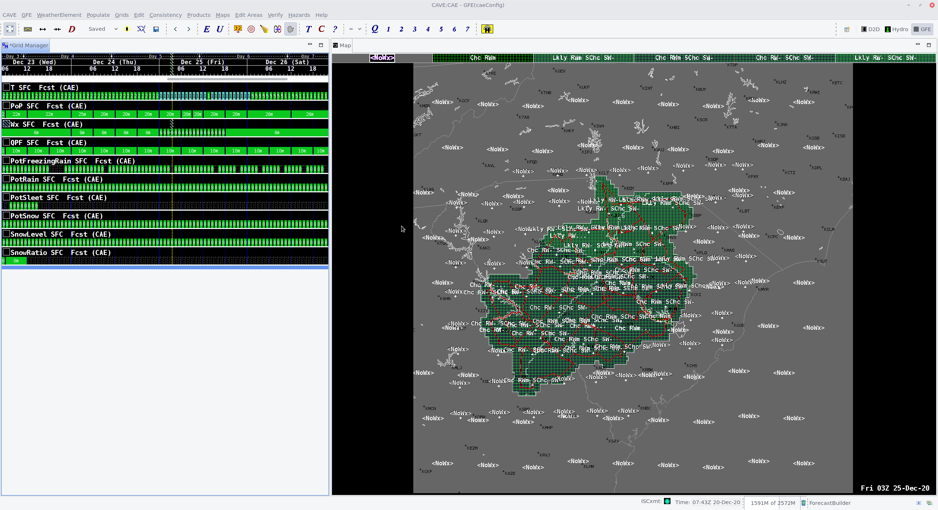Click the blue U toolbar icon

click(220, 29)
